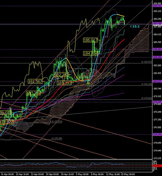Select the red 50.0000 indicator level label
Image resolution: width=162 pixels, height=176 pixels.
pos(157,166)
